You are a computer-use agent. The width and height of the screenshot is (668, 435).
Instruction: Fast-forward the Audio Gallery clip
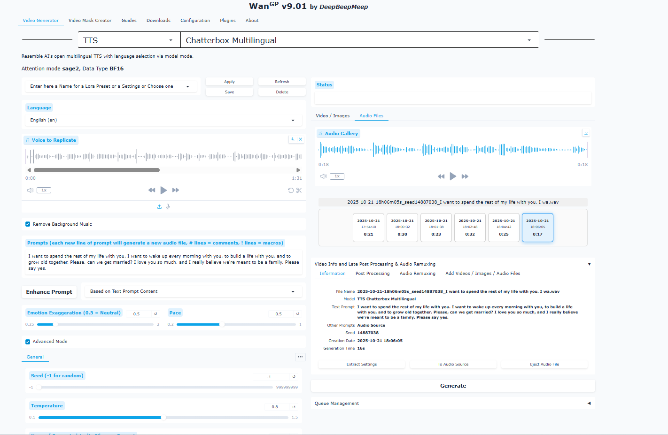coord(465,176)
